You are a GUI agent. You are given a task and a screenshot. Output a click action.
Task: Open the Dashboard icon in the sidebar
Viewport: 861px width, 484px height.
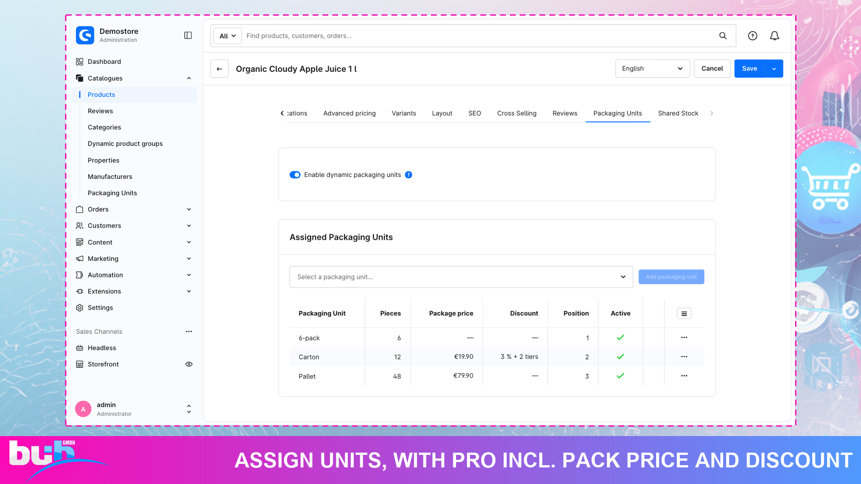point(79,61)
